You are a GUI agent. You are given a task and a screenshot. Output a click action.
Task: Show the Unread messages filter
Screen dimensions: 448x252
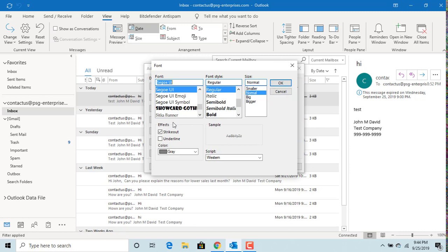105,70
